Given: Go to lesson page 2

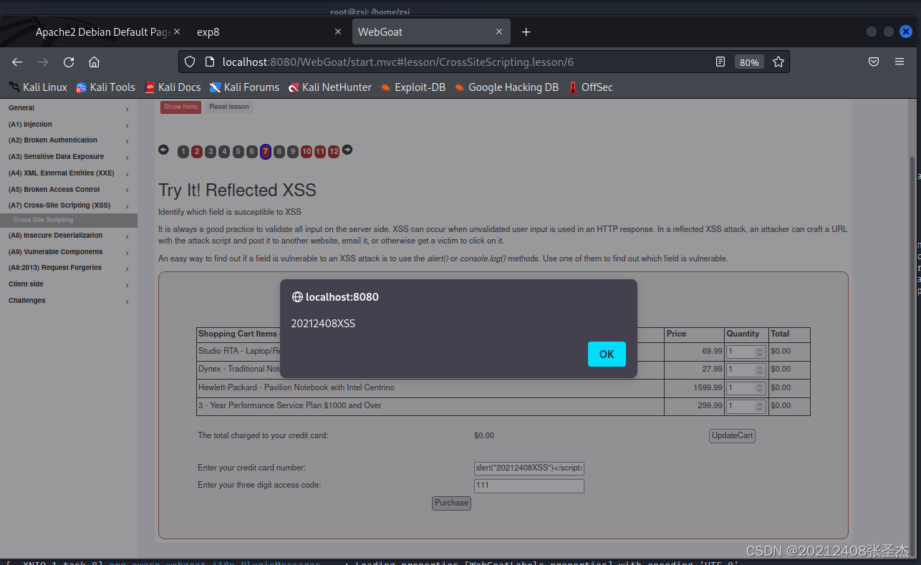Looking at the screenshot, I should pyautogui.click(x=197, y=151).
